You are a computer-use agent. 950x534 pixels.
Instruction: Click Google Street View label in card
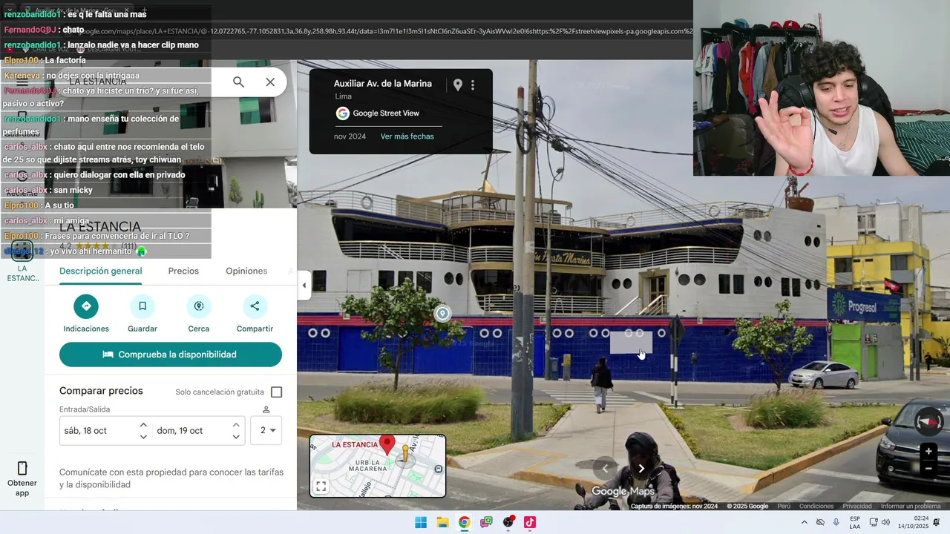(386, 113)
